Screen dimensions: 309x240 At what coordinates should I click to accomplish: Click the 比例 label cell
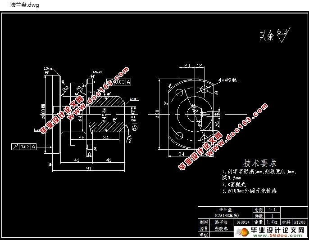tap(259, 209)
